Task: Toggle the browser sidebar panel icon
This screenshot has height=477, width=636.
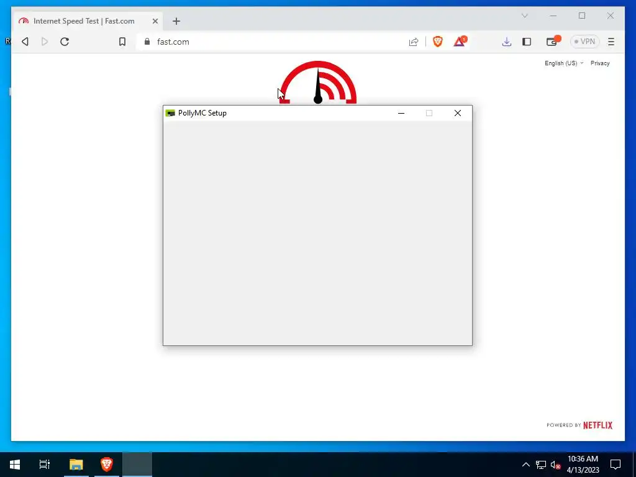Action: tap(527, 42)
